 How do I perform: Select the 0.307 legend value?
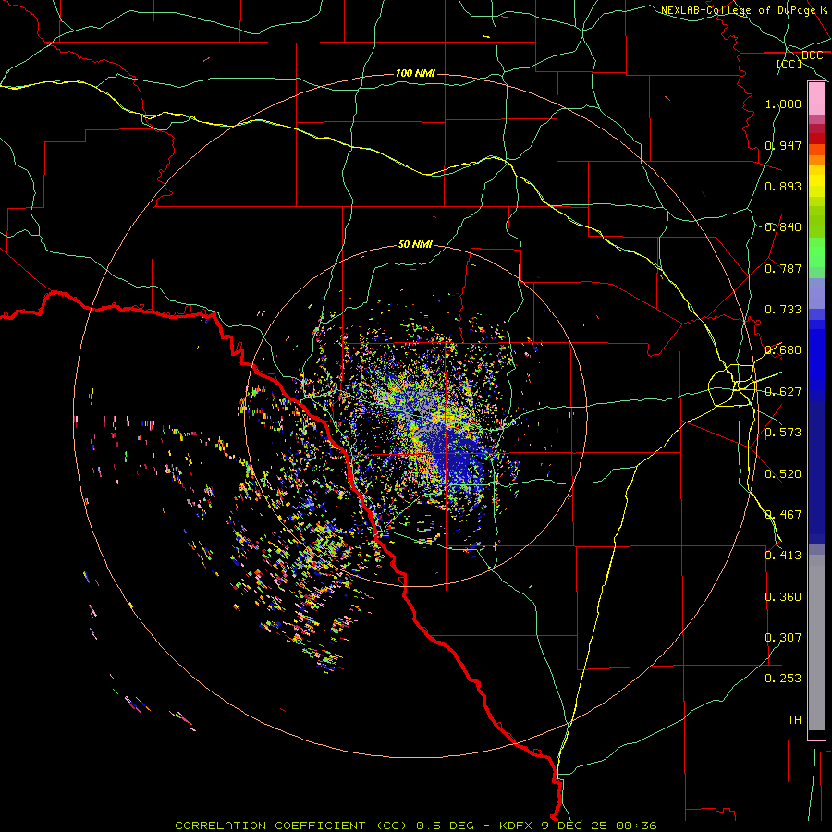pos(783,638)
